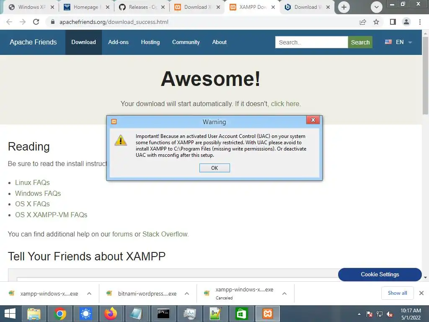Open the OS X XAMPP-VM FAQs link
Screen dimensions: 429x322
[x=51, y=215]
